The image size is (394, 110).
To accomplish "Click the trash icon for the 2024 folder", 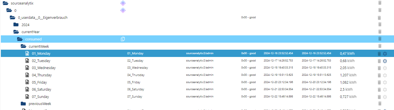I will point(380,25).
